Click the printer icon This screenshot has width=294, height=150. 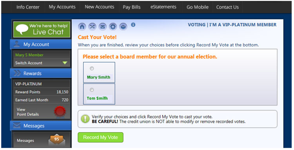123,27
